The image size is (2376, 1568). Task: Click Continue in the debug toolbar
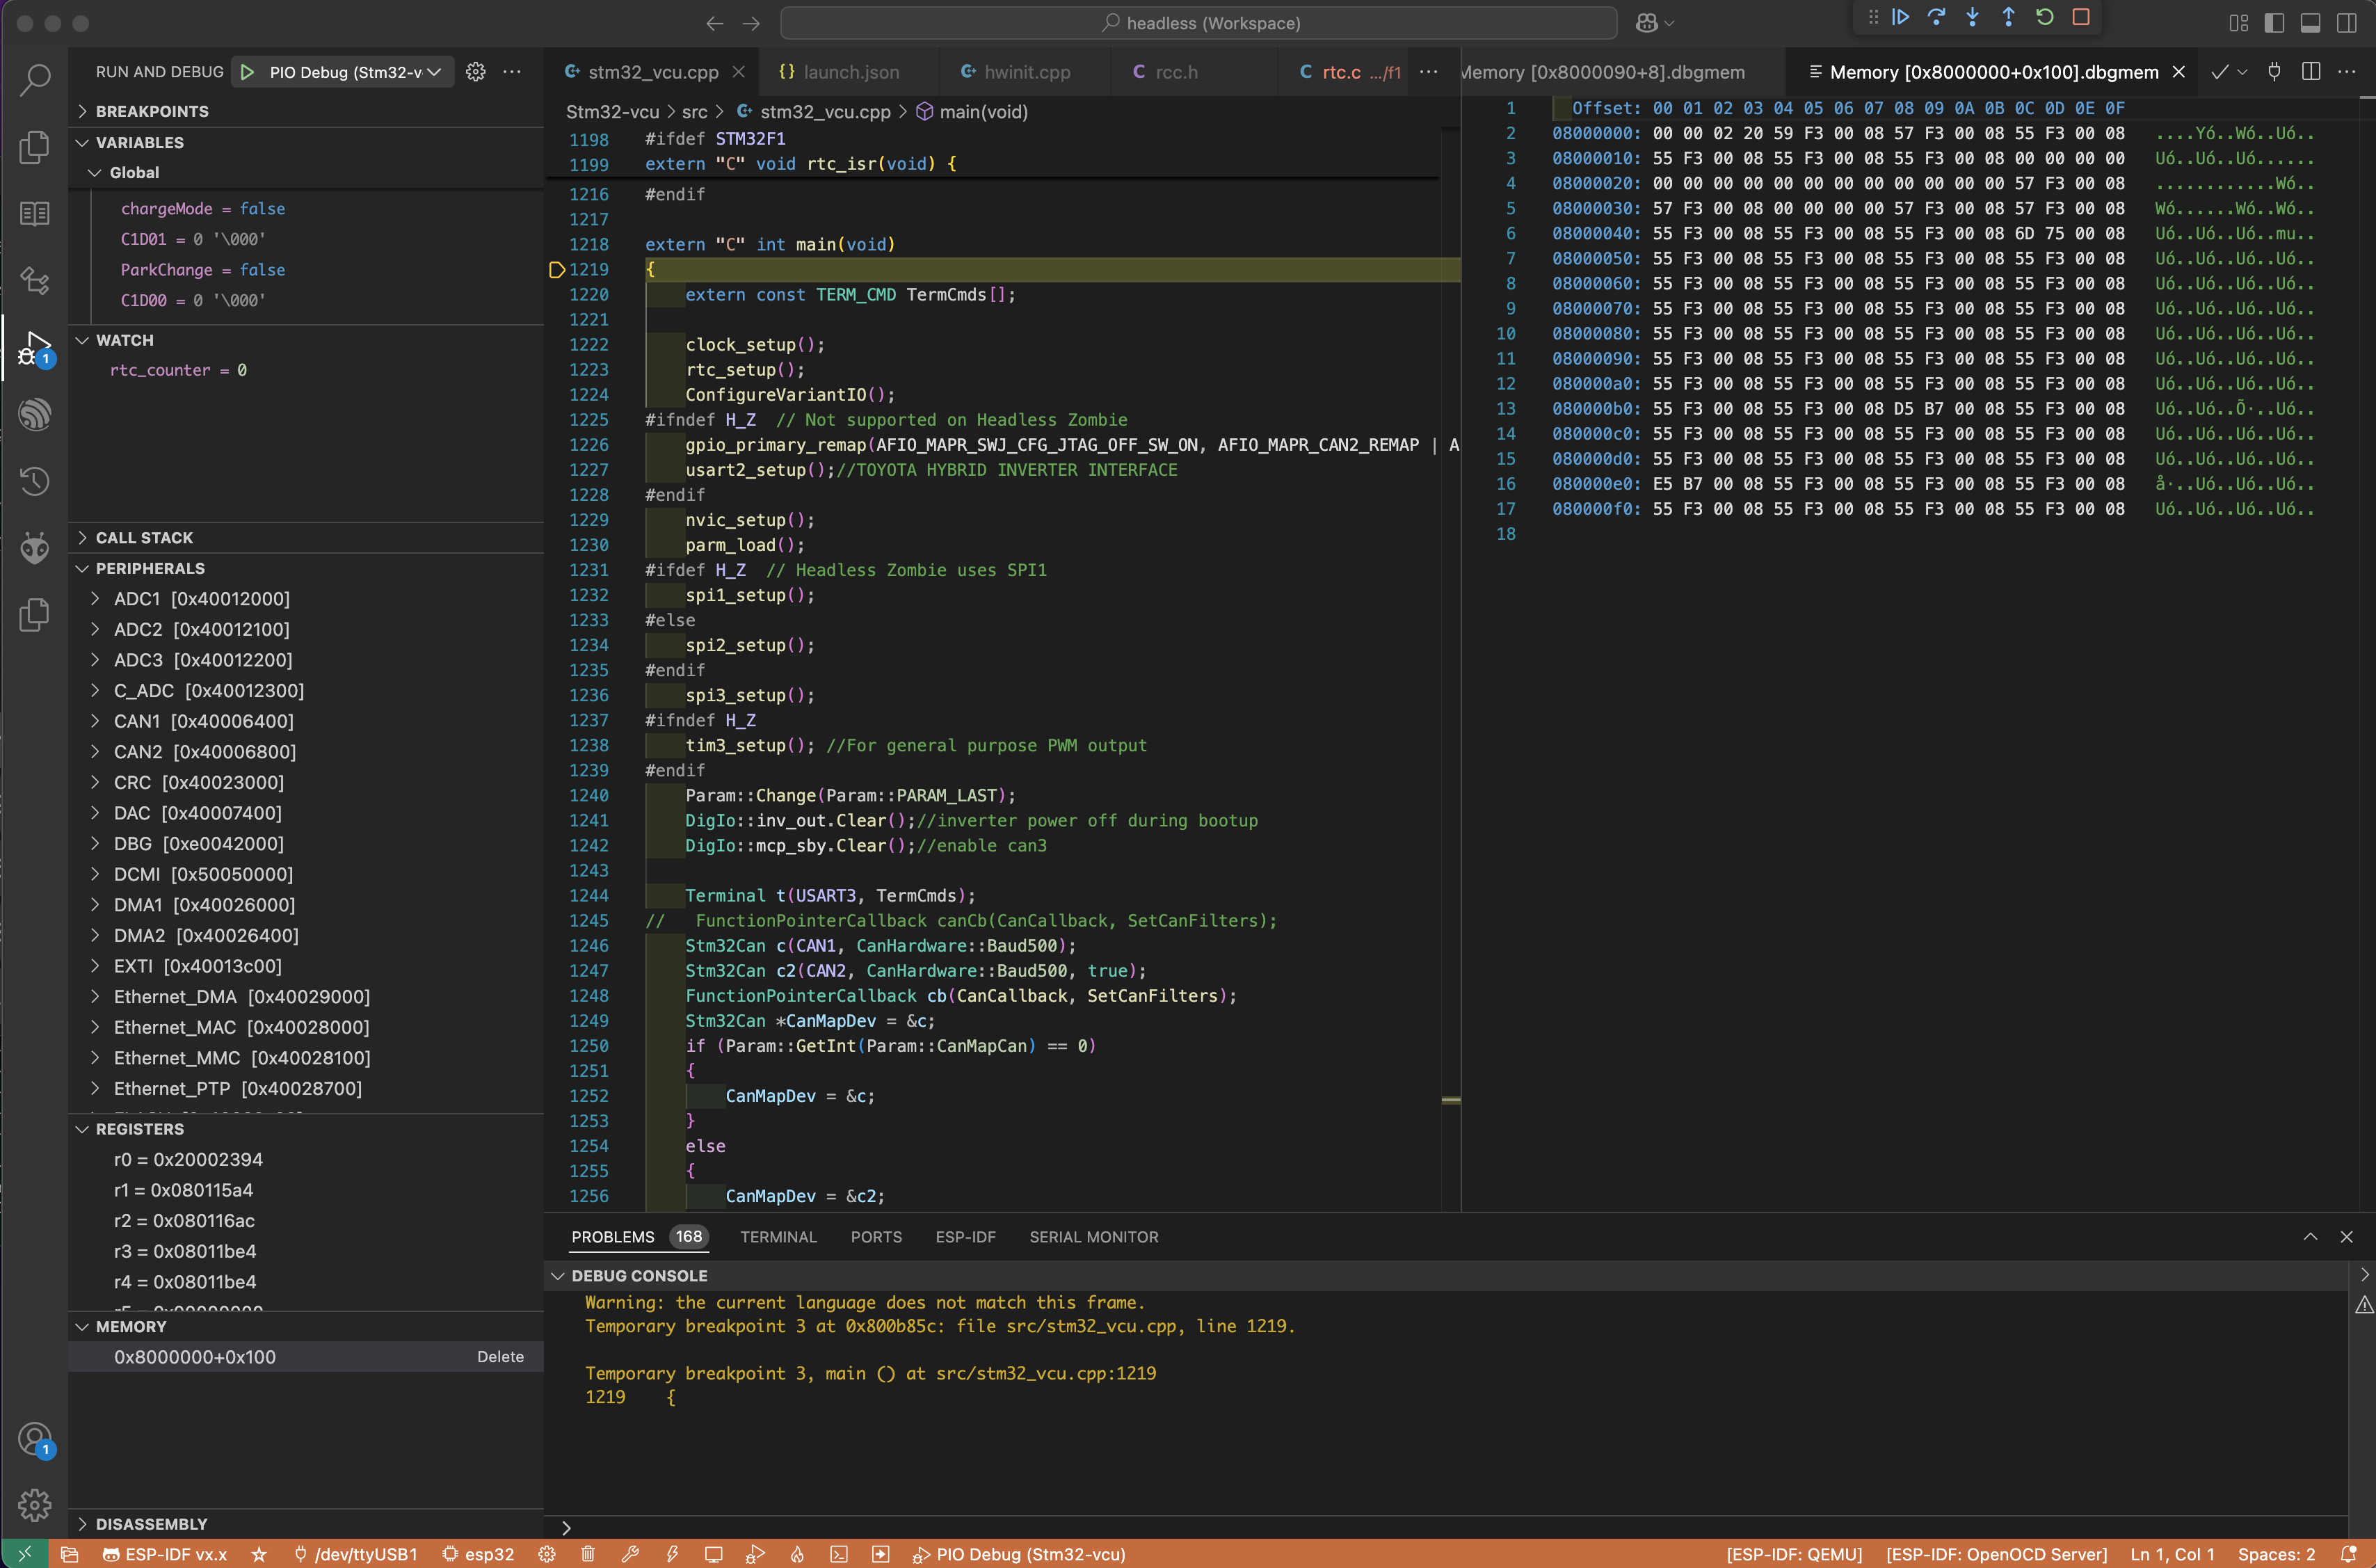(x=1900, y=17)
